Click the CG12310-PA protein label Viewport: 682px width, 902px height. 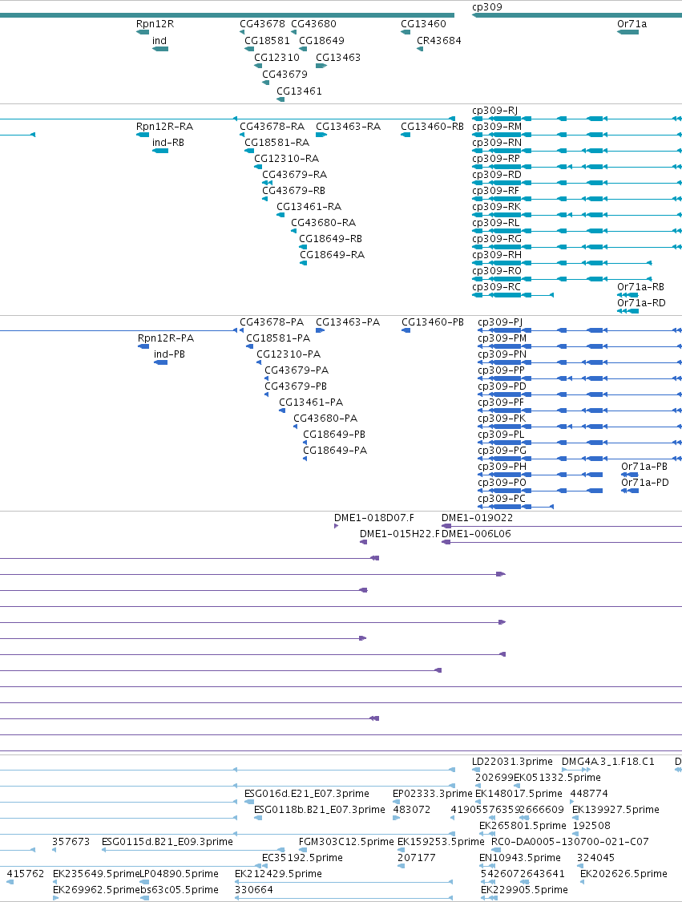(289, 354)
